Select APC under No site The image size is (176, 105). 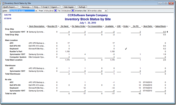pos(12,82)
